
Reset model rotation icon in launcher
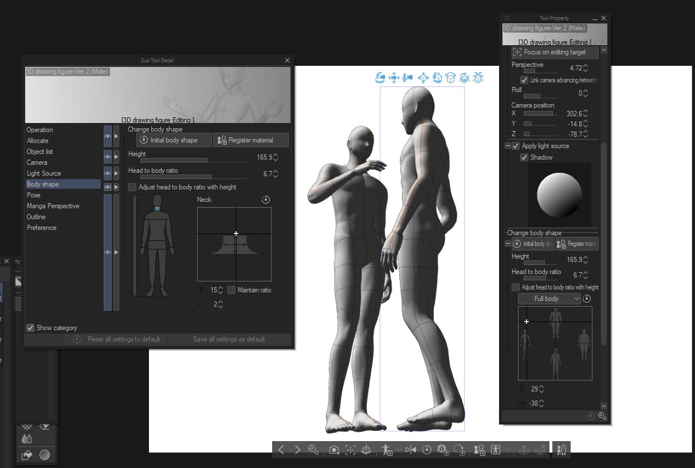pyautogui.click(x=459, y=450)
